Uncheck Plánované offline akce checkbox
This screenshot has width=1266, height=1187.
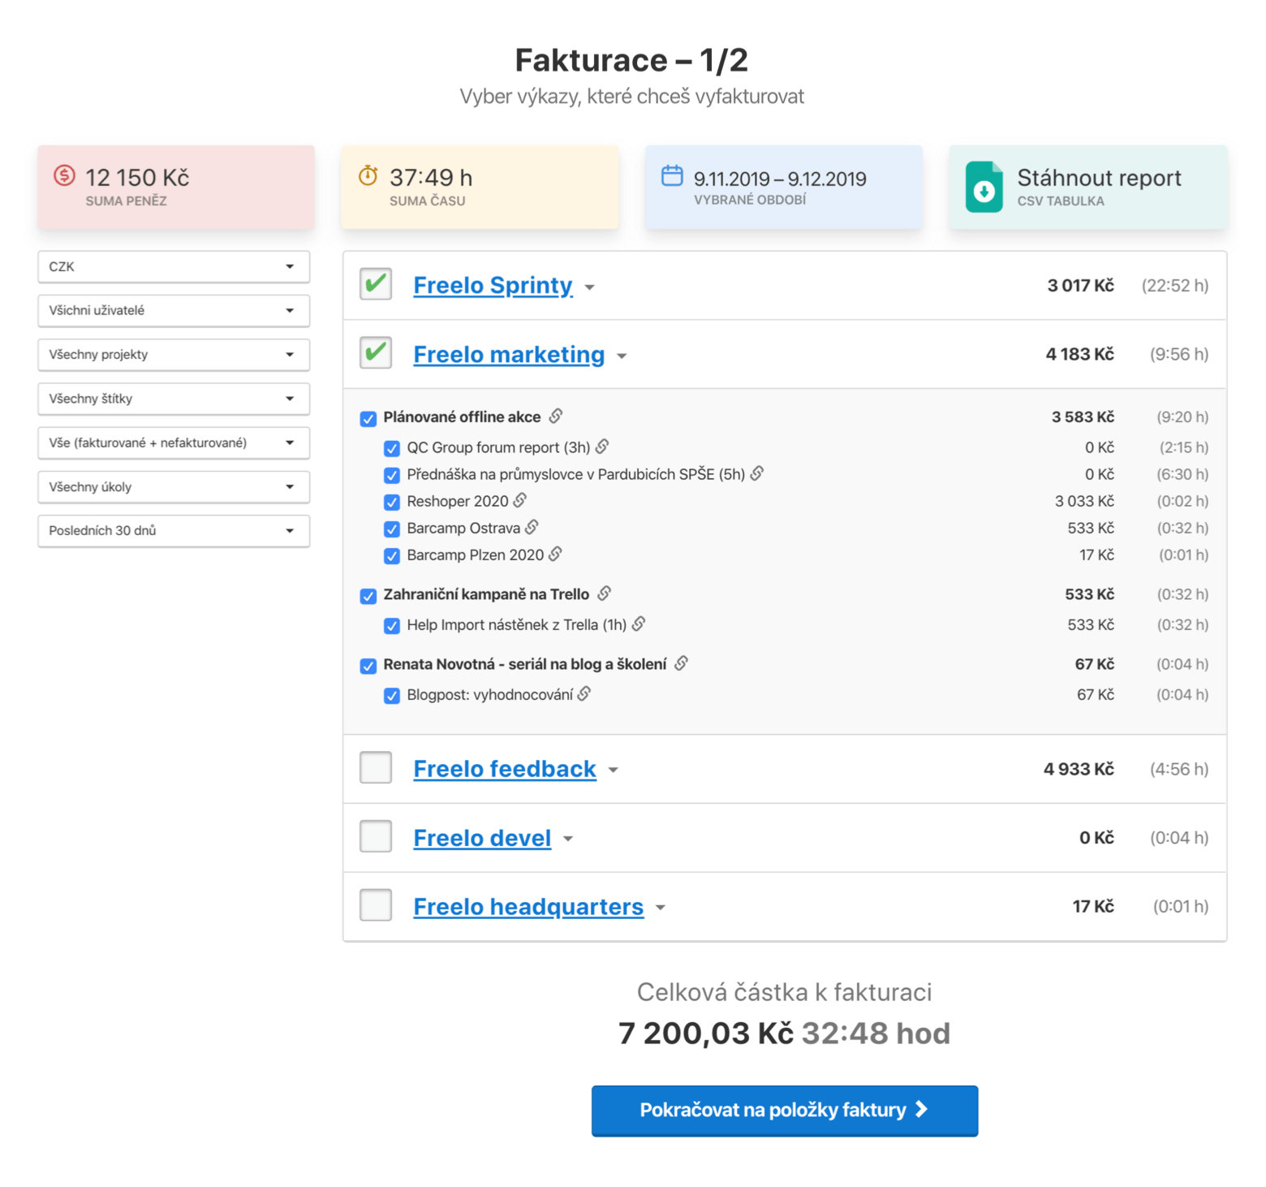point(368,418)
